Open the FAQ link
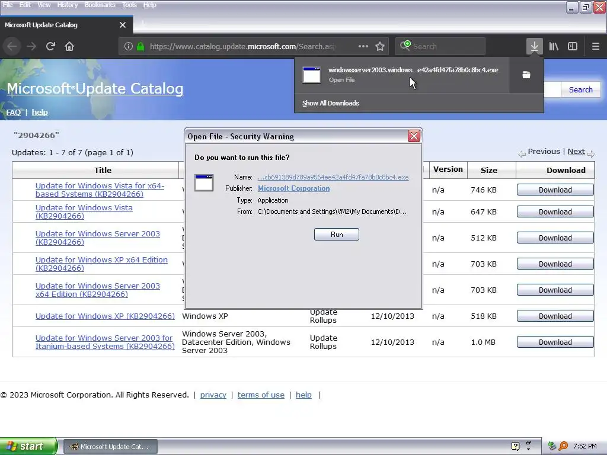 coord(13,112)
